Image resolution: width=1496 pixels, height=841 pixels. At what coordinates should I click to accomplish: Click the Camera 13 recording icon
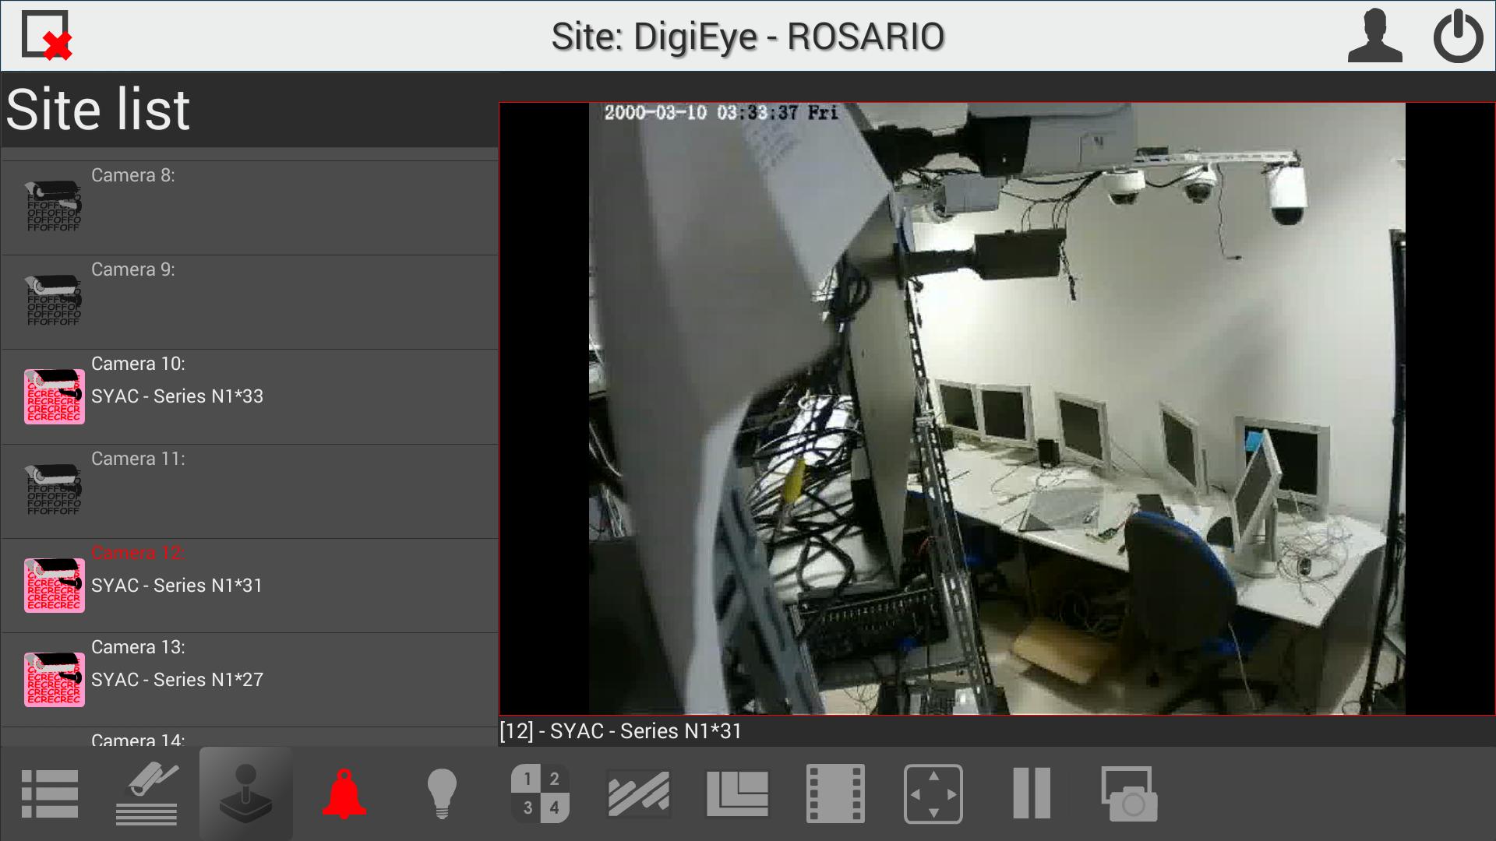tap(54, 680)
